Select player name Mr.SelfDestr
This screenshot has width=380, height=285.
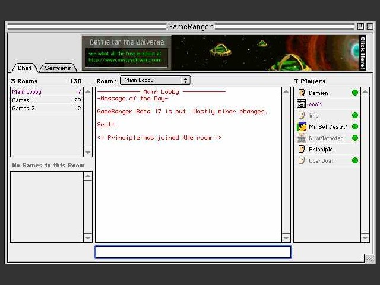(328, 126)
